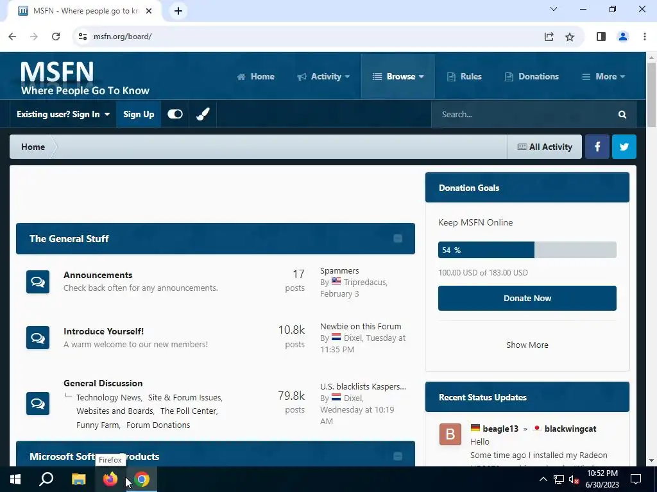The width and height of the screenshot is (657, 492).
Task: Toggle the dark/light theme switch
Action: tap(175, 114)
